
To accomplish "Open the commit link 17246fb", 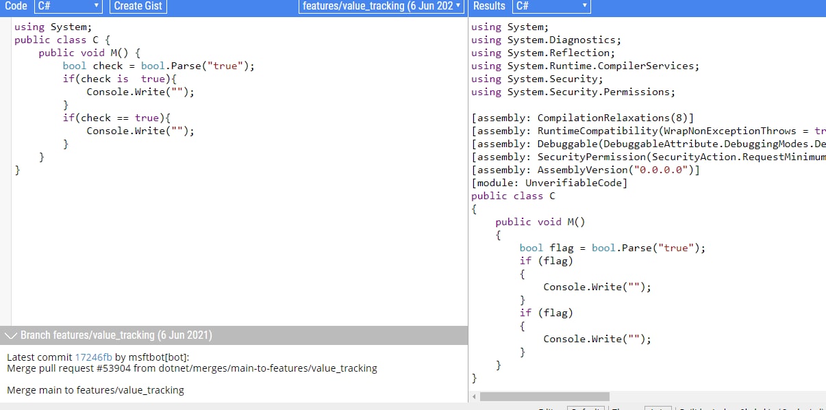I will coord(93,357).
